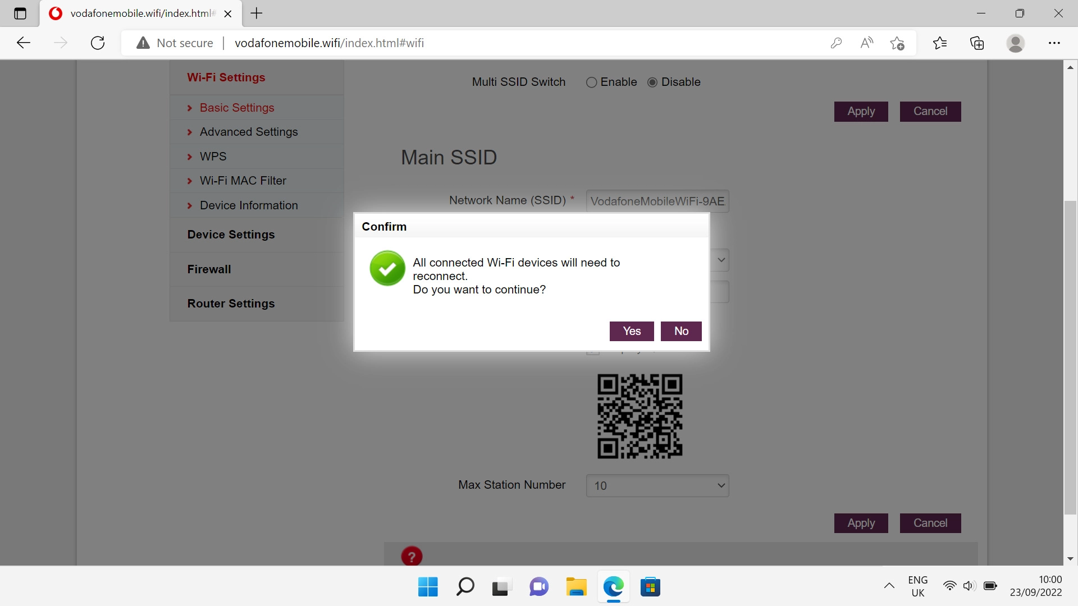Open the browser Collections icon
Screen dimensions: 1078x606
(x=977, y=43)
